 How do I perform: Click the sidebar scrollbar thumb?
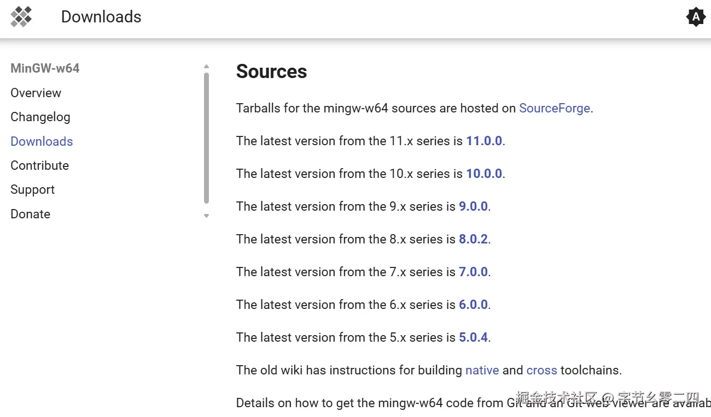point(206,136)
